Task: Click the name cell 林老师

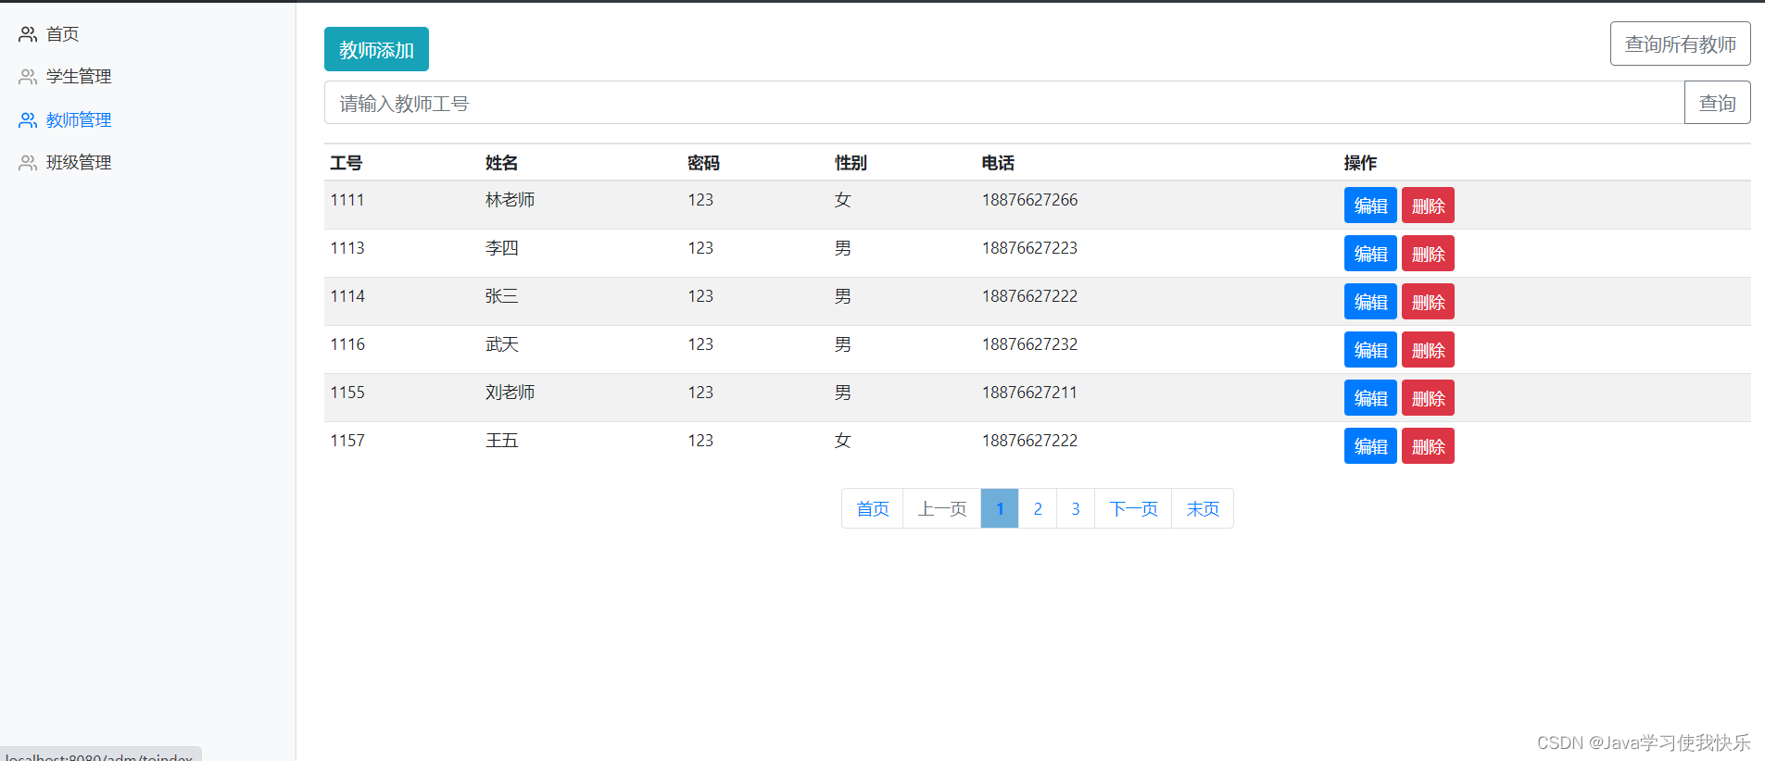Action: [x=510, y=200]
